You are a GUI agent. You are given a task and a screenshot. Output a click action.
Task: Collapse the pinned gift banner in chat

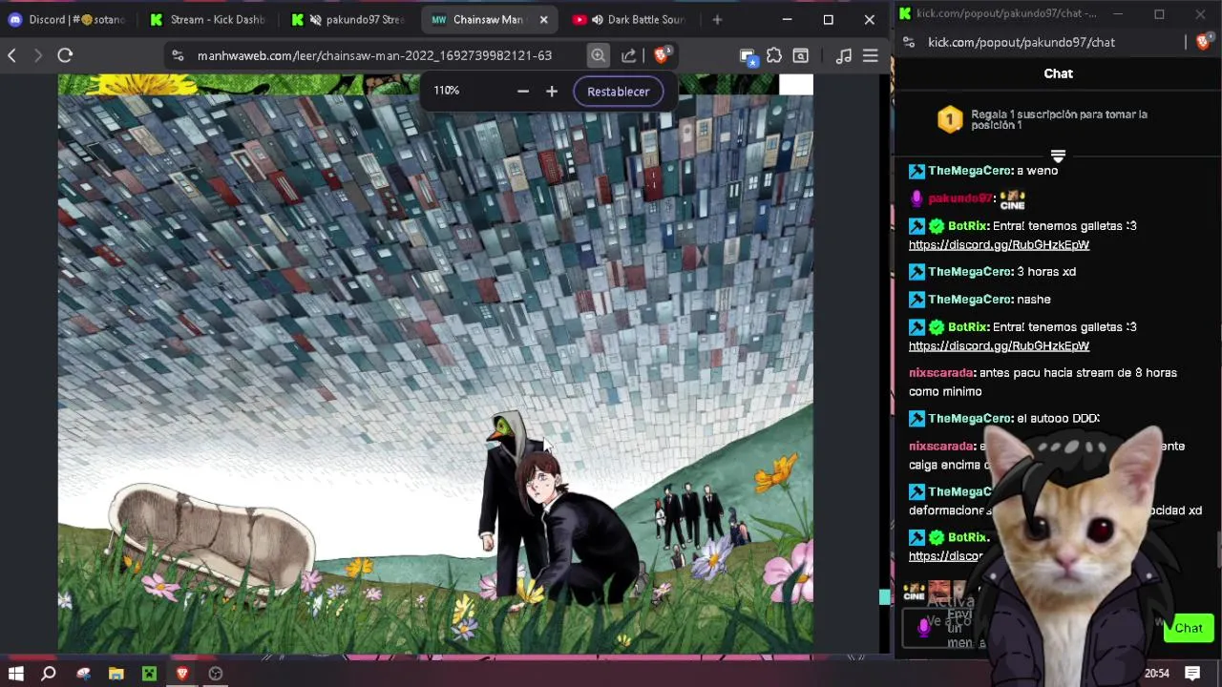tap(1058, 155)
